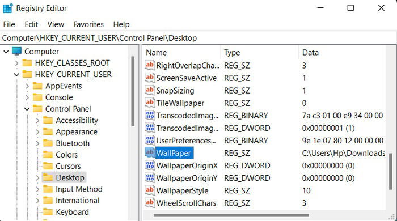Collapse the Control Panel tree node

pos(27,109)
